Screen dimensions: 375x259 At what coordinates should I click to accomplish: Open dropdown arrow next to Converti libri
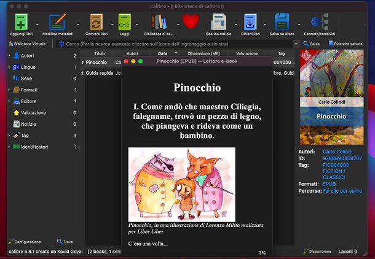click(x=112, y=25)
